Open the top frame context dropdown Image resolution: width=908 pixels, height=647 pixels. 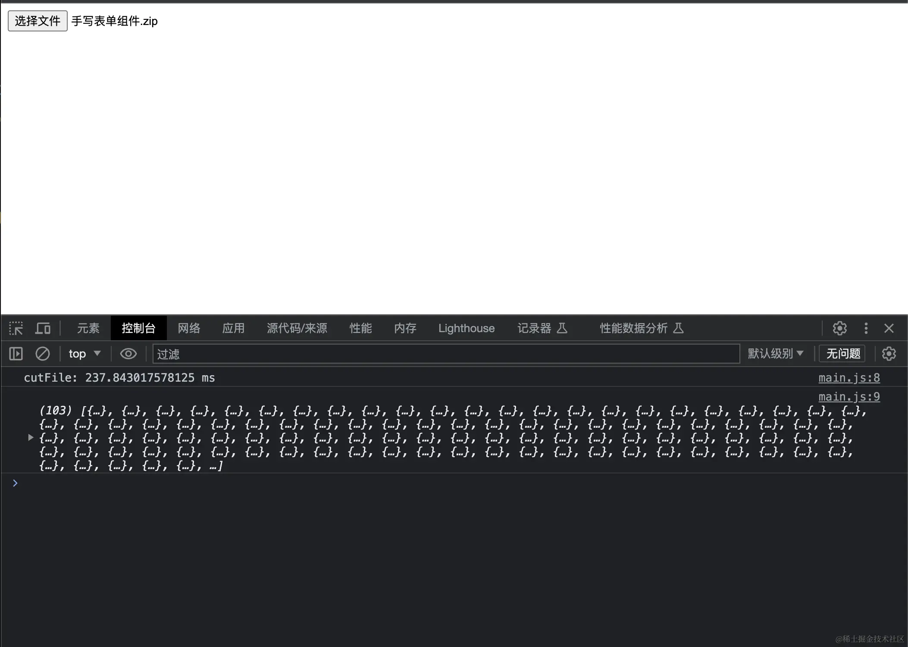85,354
